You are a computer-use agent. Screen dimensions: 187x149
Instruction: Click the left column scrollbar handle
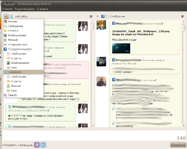click(x=92, y=27)
